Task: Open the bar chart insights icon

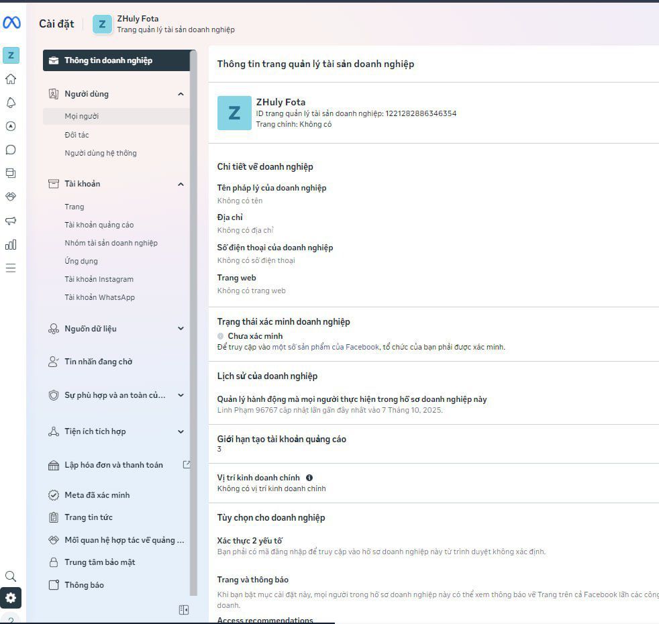Action: (11, 244)
